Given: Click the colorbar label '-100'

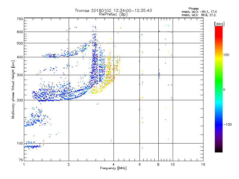Looking at the screenshot, I should pos(228,124).
